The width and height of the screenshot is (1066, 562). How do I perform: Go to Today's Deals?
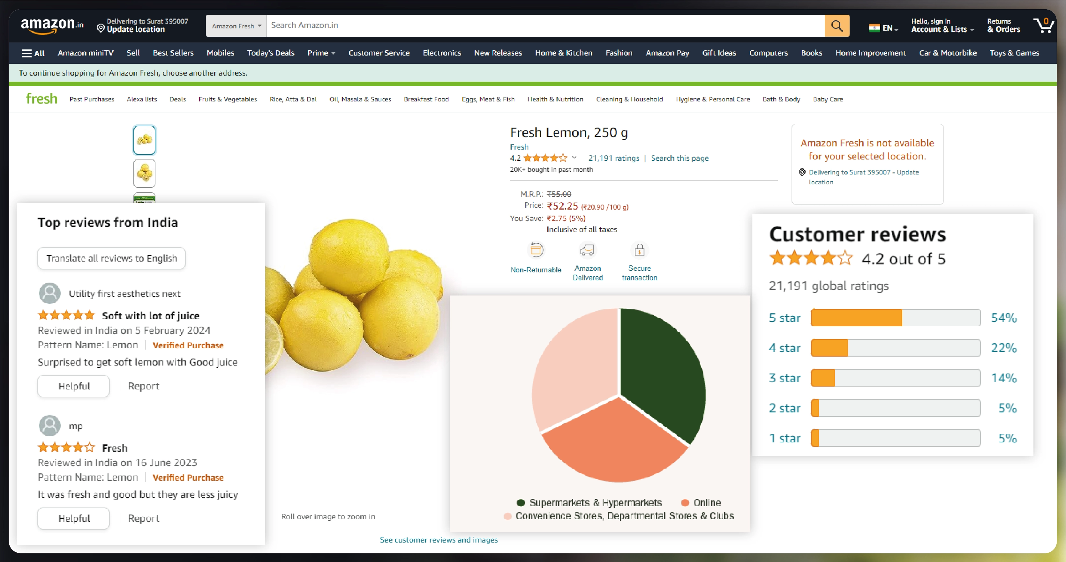click(x=271, y=53)
